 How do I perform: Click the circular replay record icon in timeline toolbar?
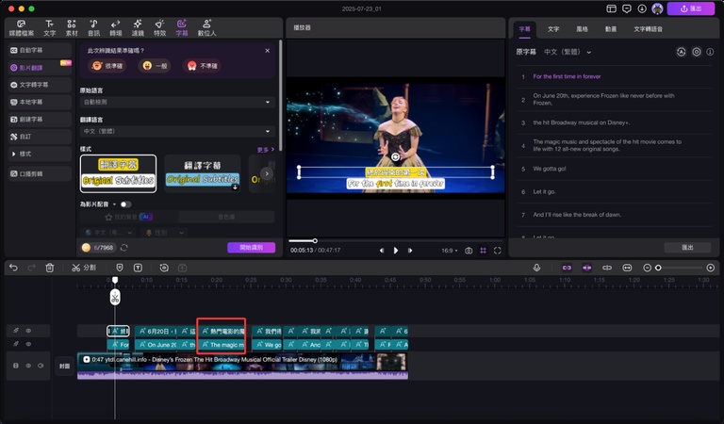pos(164,268)
